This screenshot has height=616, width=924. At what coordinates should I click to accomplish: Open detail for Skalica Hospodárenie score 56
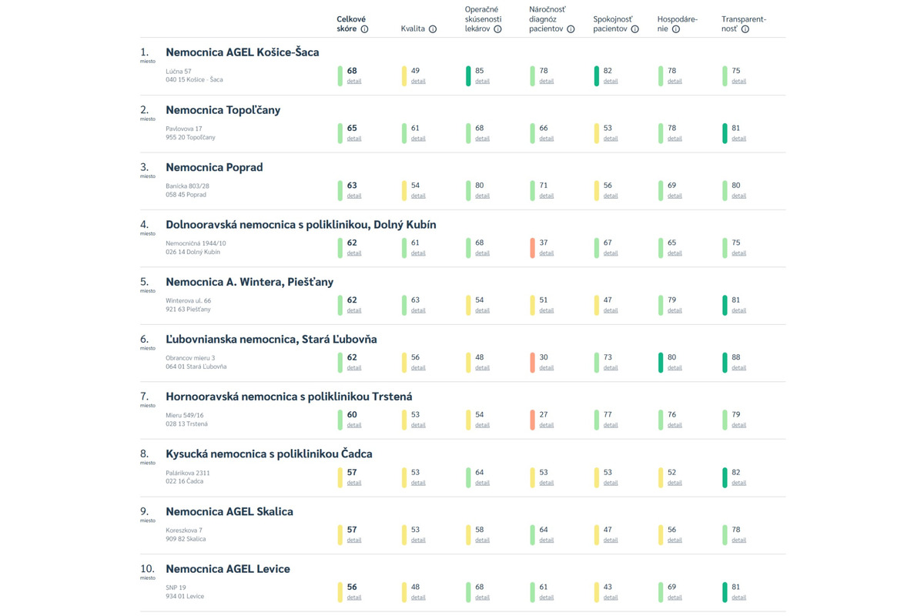[x=675, y=540]
